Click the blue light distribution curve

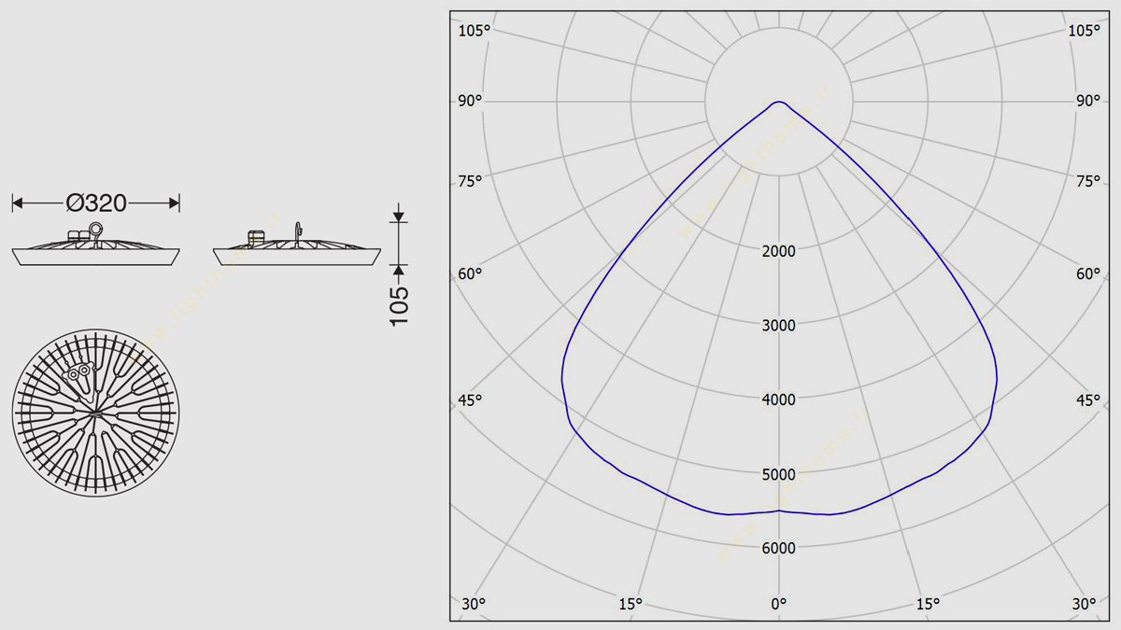(779, 308)
